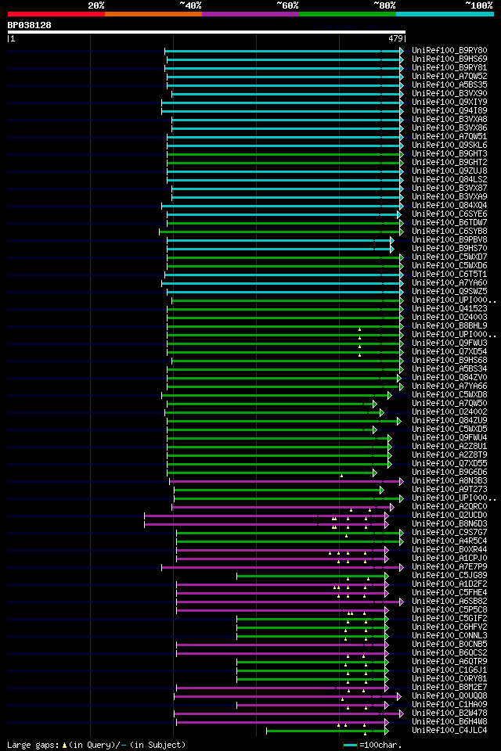Viewport: 501px width, 751px height.
Task: Click UniRef100_Q84LS2 label
Action: coord(449,180)
